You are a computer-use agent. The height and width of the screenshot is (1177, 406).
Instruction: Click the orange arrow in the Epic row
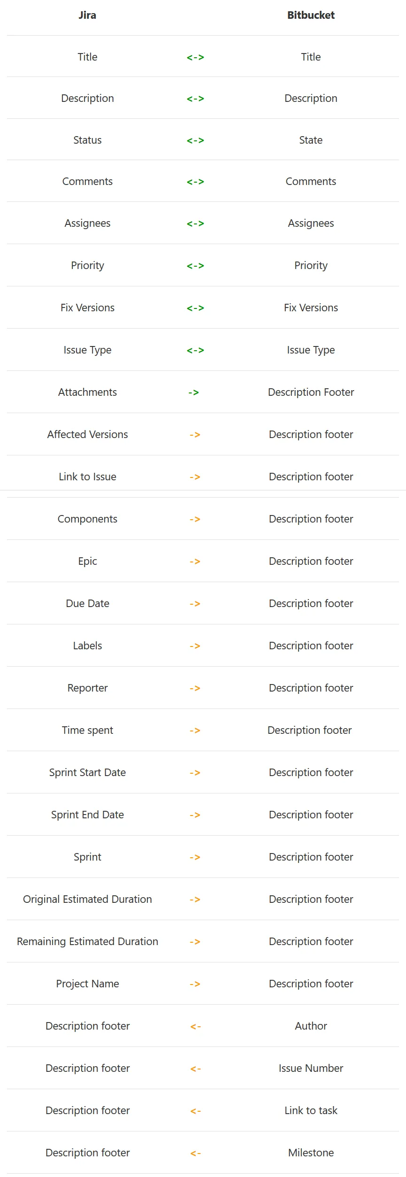195,562
